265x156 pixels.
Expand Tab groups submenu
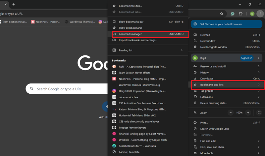click(227, 91)
